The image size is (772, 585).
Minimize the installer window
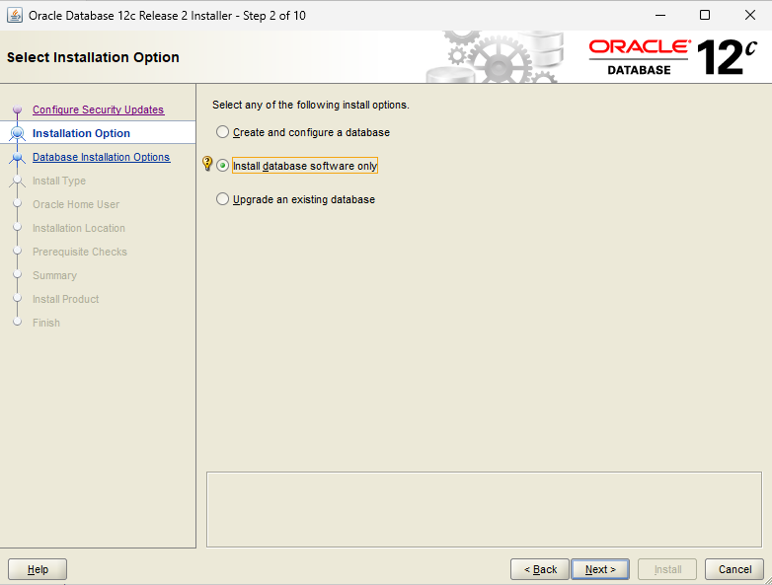[x=659, y=15]
